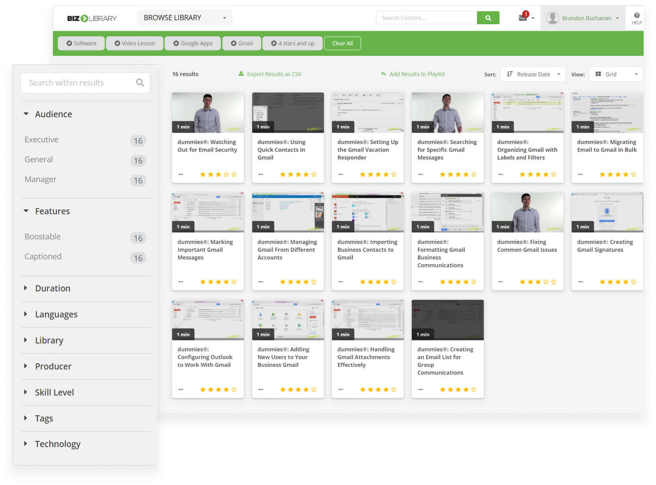Image resolution: width=656 pixels, height=485 pixels.
Task: Expand the Library filter section
Action: [26, 340]
